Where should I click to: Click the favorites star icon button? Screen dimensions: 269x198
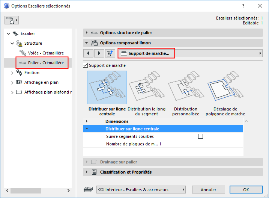pyautogui.click(x=11, y=20)
